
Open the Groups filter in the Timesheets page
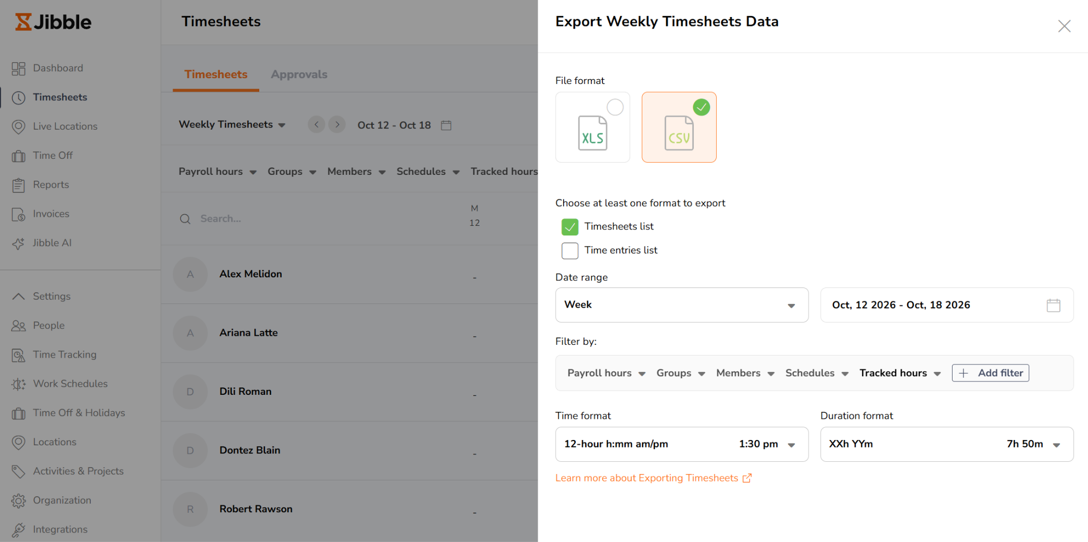click(x=292, y=172)
